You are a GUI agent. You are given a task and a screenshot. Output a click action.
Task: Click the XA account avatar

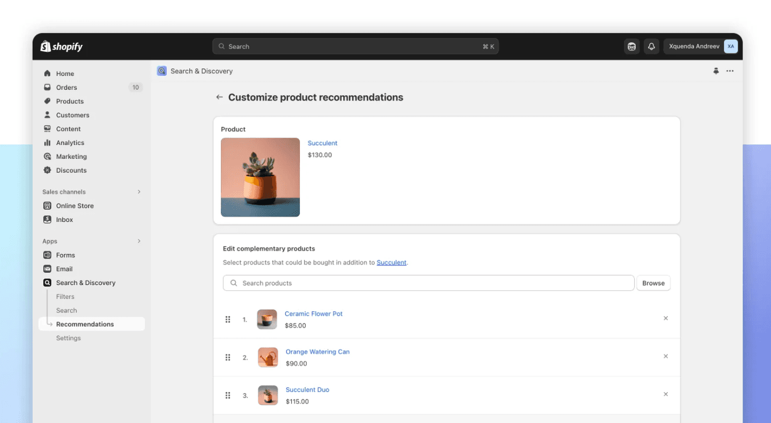pos(730,47)
